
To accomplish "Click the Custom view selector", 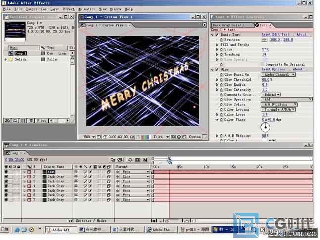I will (195, 137).
